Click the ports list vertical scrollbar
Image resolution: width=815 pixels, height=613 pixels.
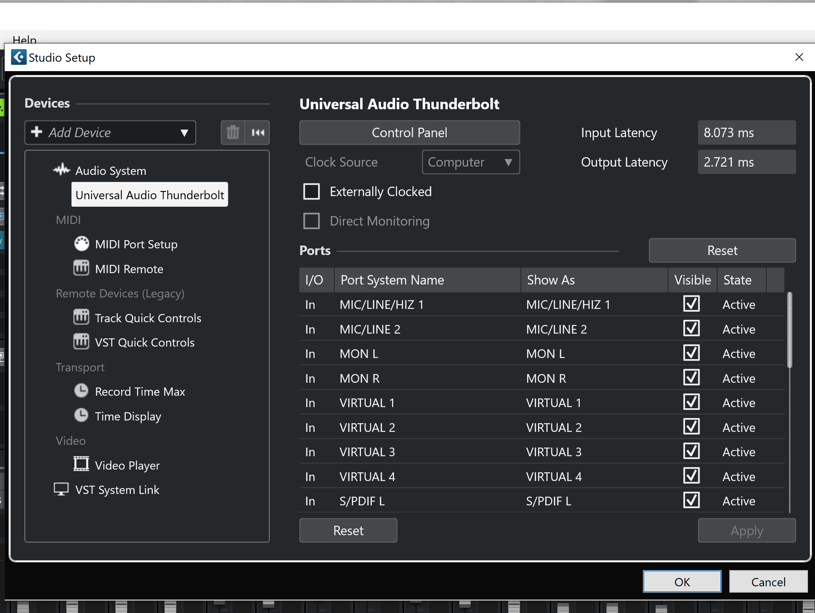789,330
